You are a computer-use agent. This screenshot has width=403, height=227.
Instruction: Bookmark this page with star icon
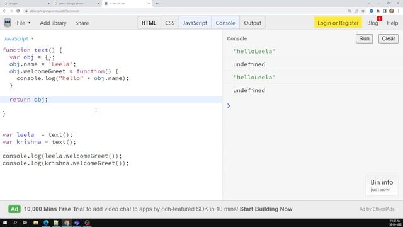(x=363, y=11)
